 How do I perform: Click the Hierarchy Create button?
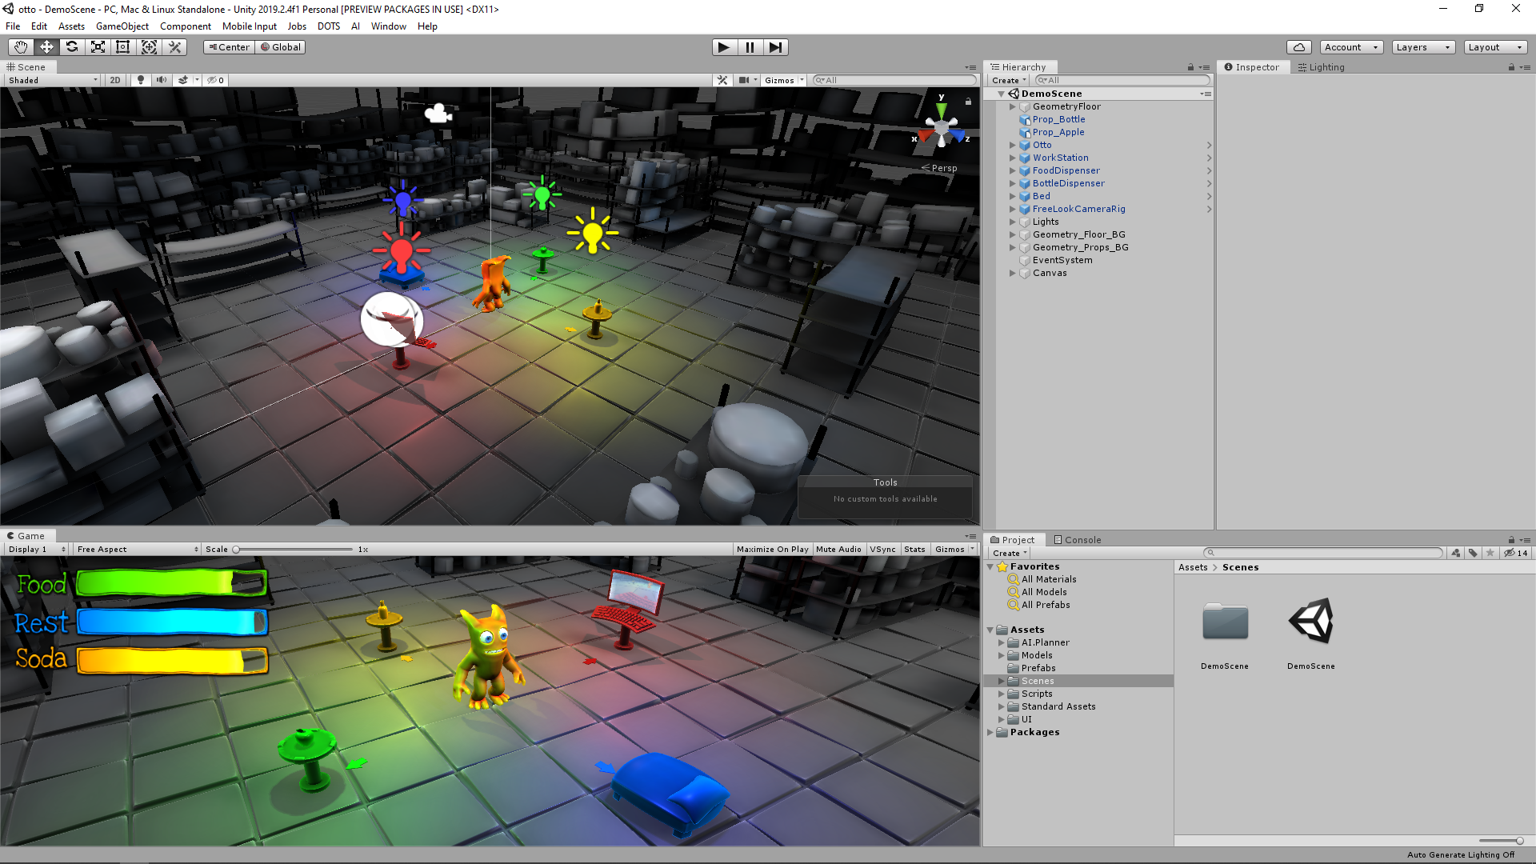(1009, 80)
